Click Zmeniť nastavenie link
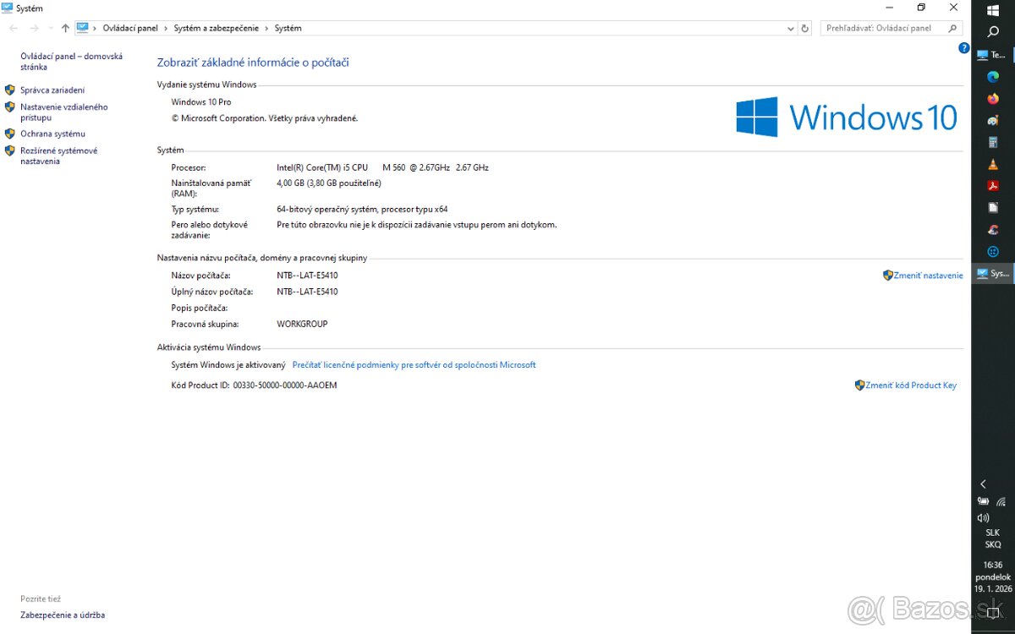1015x634 pixels. pyautogui.click(x=928, y=276)
